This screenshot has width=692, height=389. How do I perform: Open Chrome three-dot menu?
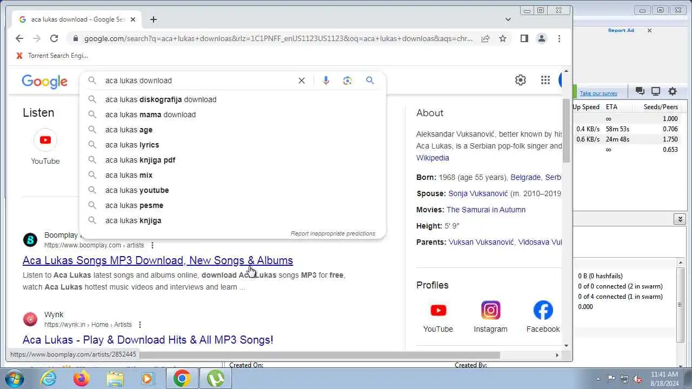pos(559,38)
